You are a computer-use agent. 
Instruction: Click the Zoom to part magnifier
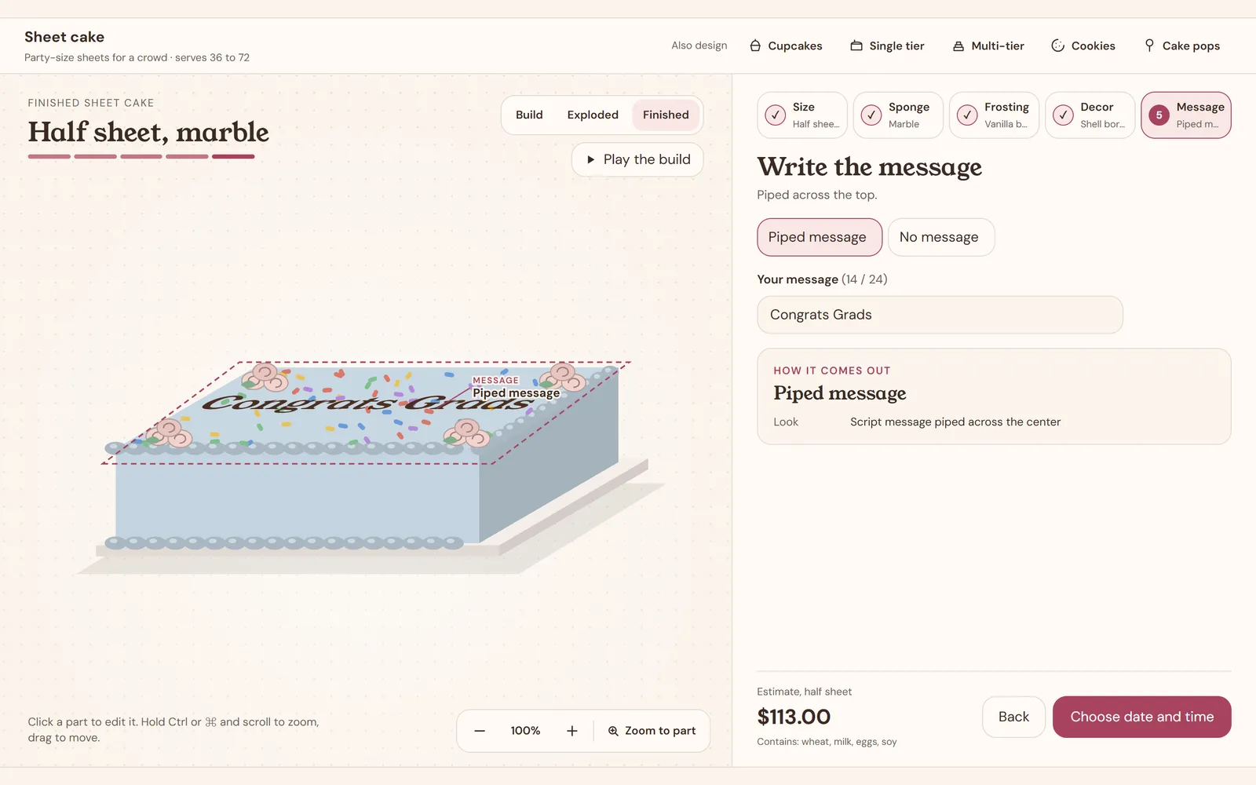pyautogui.click(x=613, y=731)
